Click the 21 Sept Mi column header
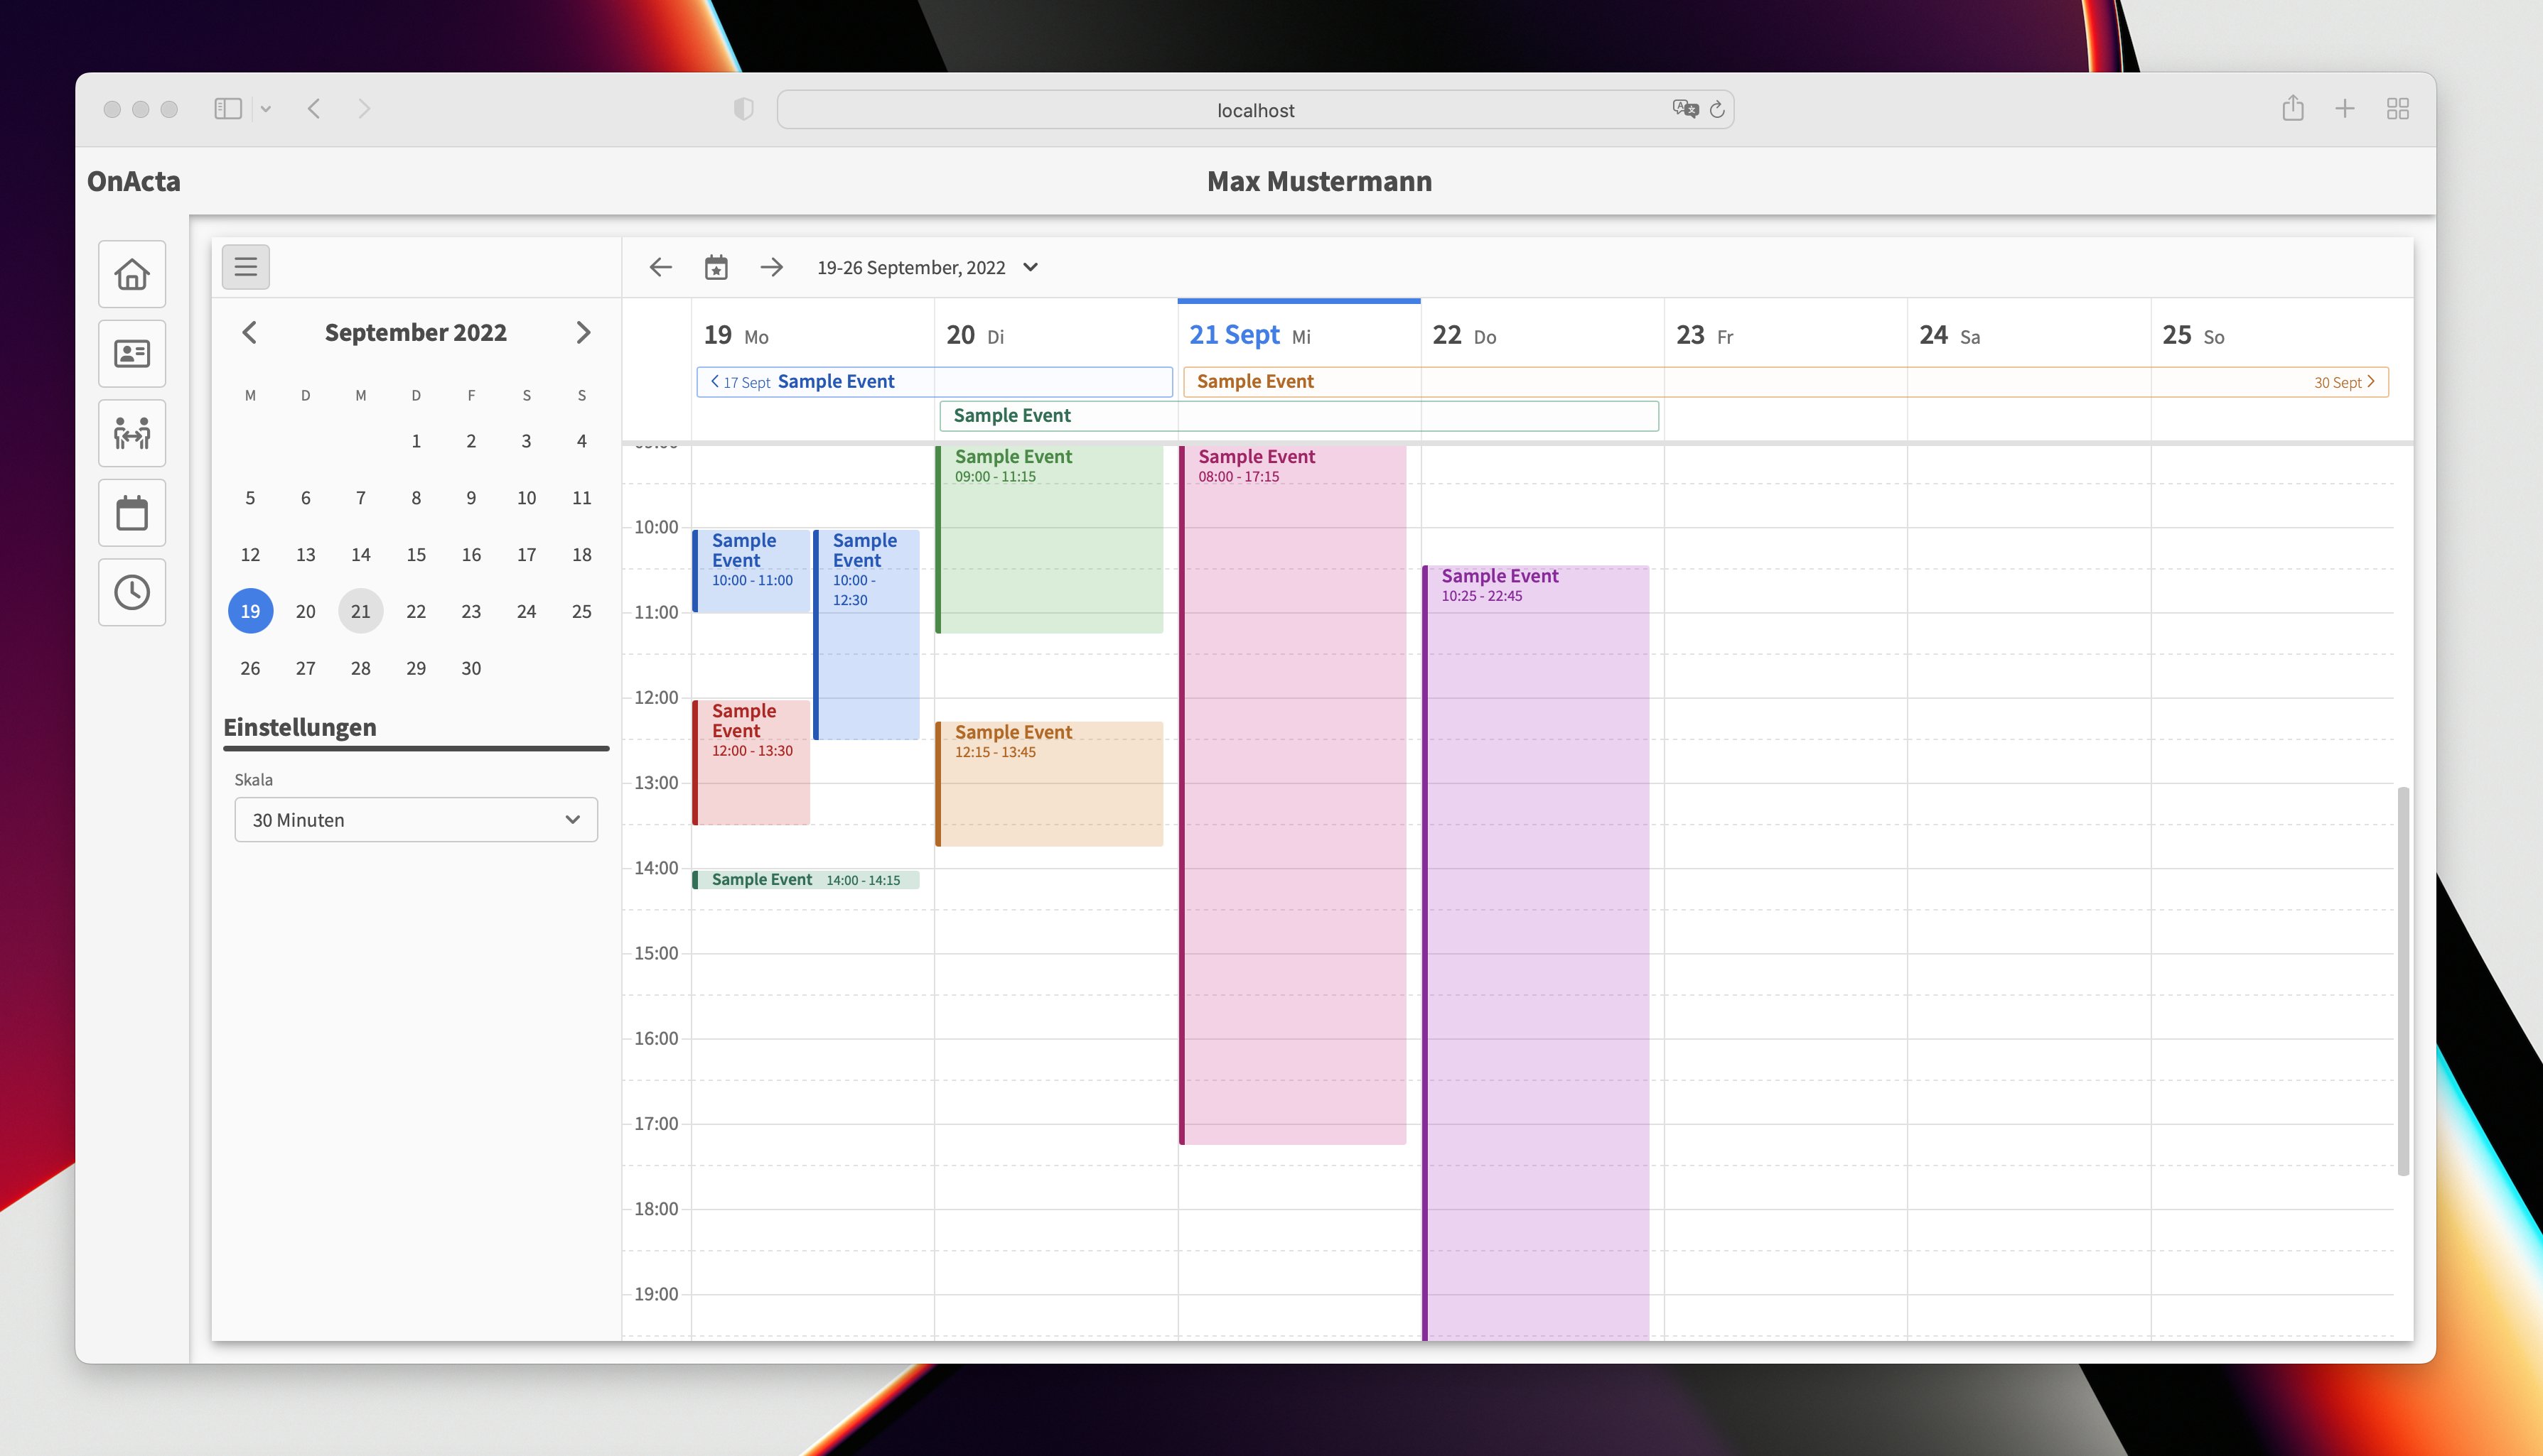2543x1456 pixels. pyautogui.click(x=1249, y=336)
